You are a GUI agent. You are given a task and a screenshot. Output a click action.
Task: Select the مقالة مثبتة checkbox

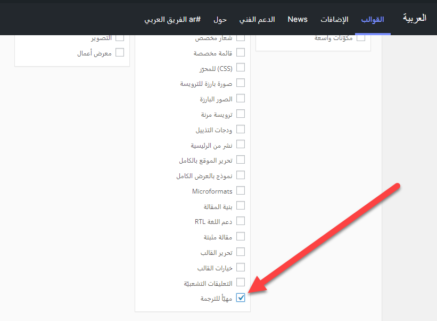[x=241, y=236]
